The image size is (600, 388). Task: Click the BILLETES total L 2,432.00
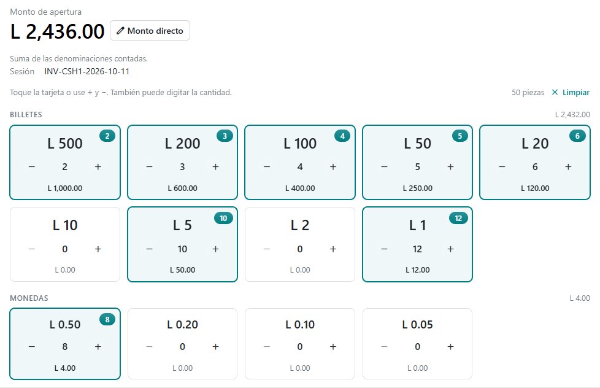point(572,115)
